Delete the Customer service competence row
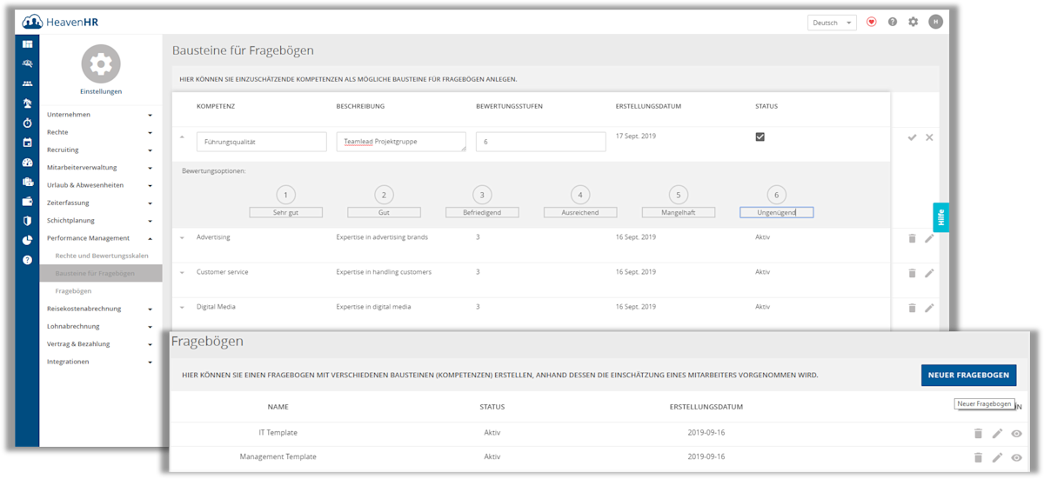The height and width of the screenshot is (479, 1044). pyautogui.click(x=912, y=273)
